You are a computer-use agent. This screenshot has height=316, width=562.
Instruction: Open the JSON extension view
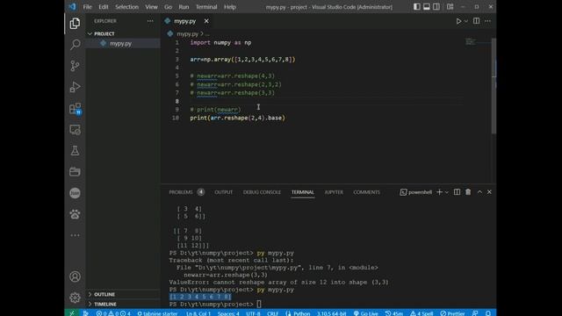(75, 193)
